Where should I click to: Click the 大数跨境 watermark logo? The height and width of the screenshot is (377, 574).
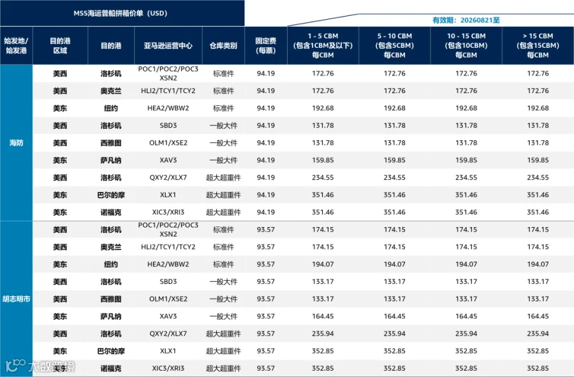pyautogui.click(x=40, y=366)
